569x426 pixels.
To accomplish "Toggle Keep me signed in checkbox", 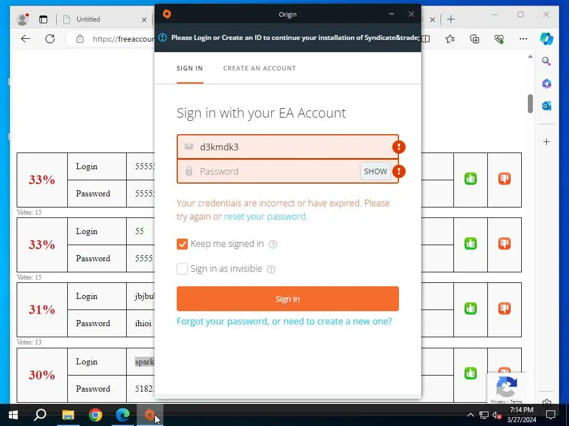I will pos(182,244).
